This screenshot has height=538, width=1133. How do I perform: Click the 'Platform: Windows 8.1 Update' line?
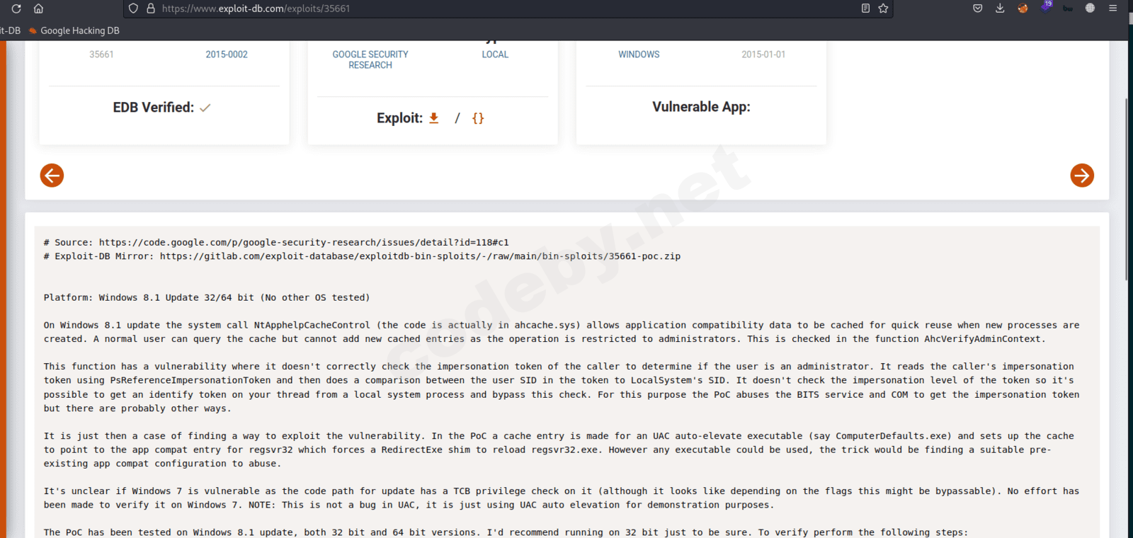207,297
